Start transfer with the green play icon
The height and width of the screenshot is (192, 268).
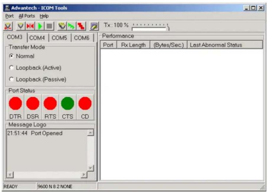(x=40, y=26)
